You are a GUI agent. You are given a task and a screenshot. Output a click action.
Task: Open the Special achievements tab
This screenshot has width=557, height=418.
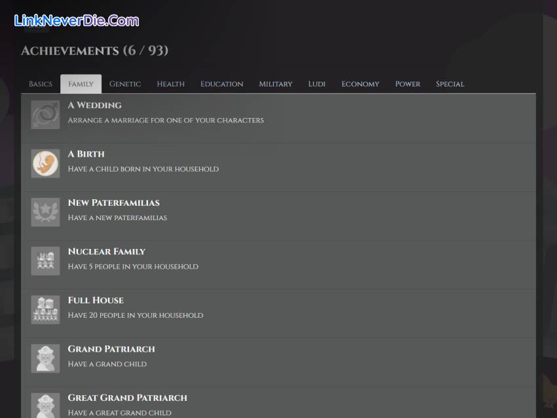tap(450, 84)
